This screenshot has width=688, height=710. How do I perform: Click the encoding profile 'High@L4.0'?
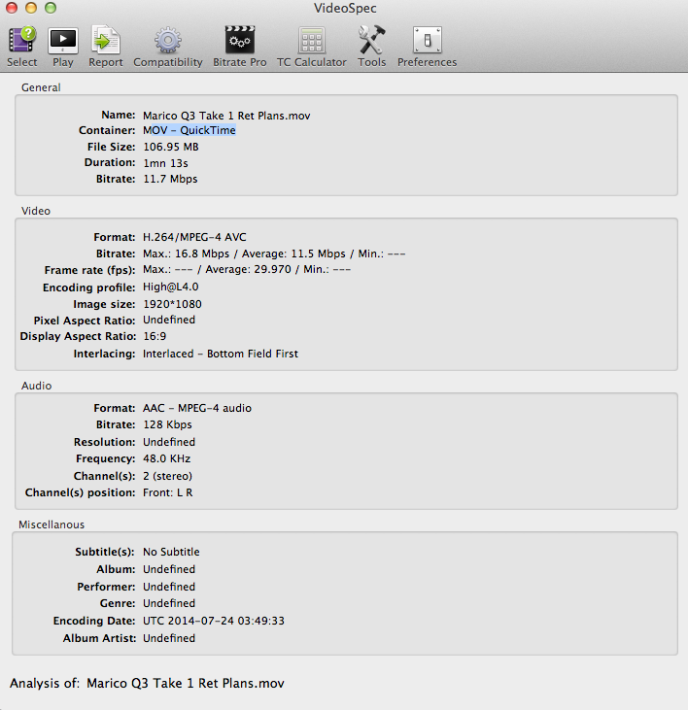coord(171,287)
